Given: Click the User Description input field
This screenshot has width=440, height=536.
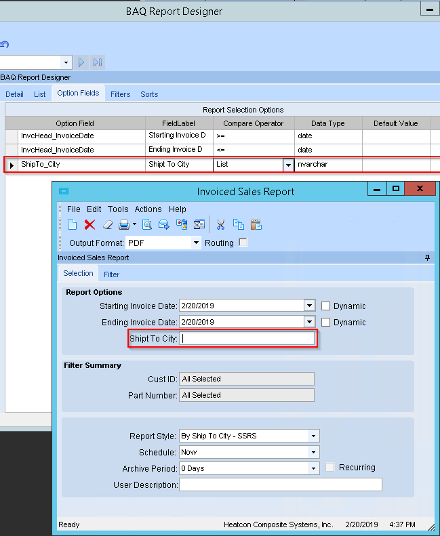Looking at the screenshot, I should point(280,485).
